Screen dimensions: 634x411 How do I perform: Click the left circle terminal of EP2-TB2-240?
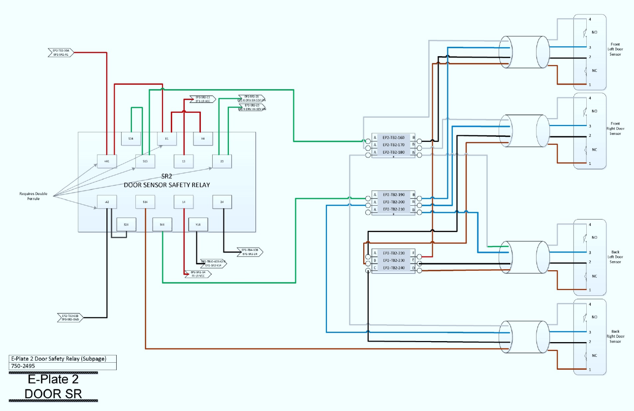point(368,271)
